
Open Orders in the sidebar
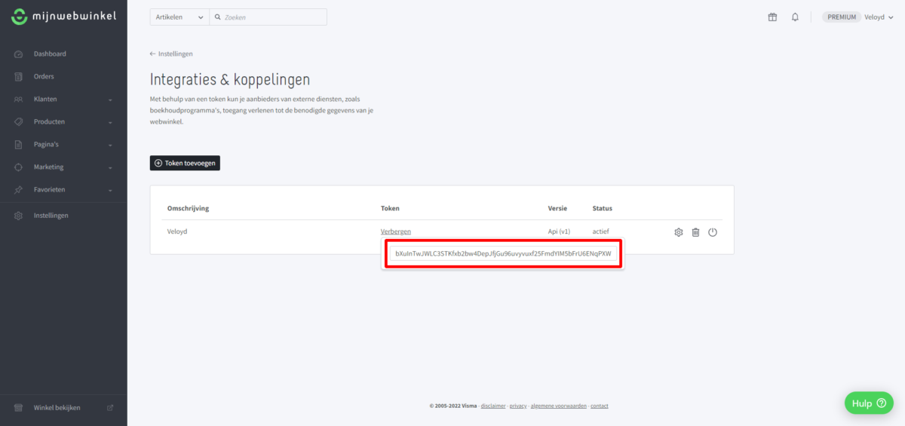(44, 77)
